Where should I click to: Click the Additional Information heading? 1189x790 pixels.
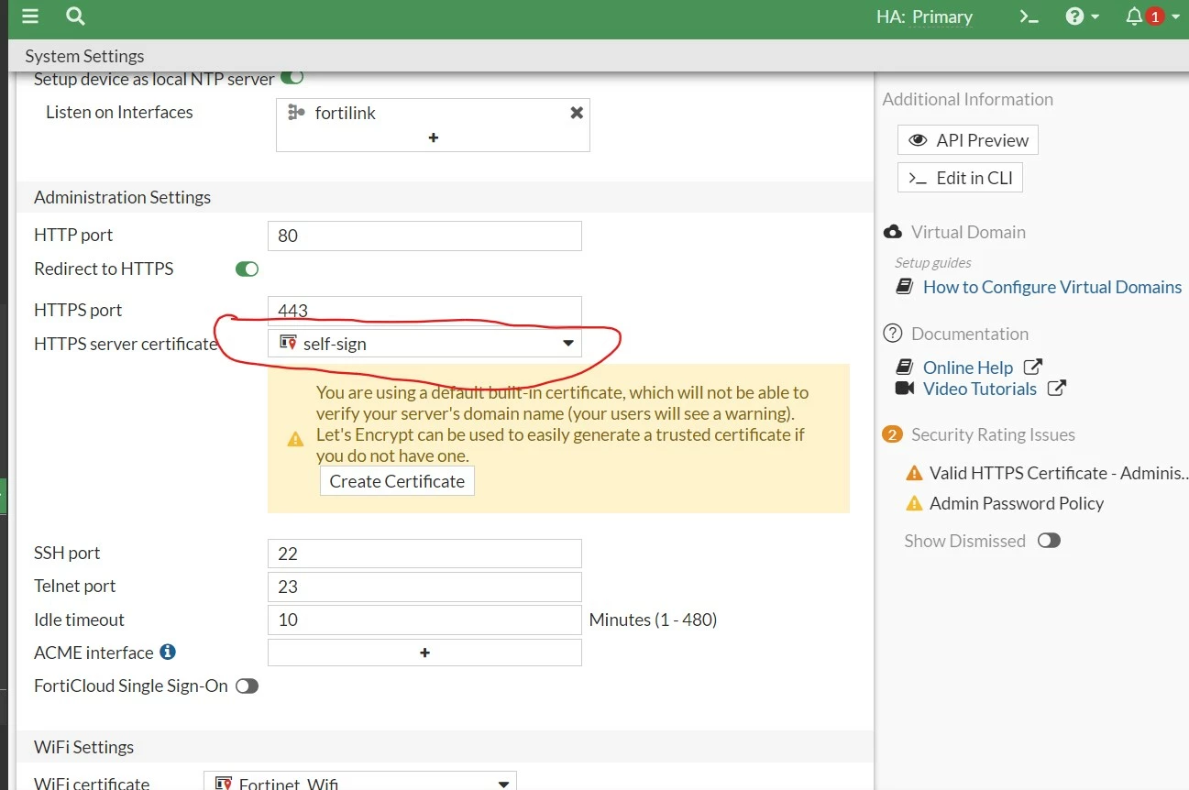click(x=968, y=99)
